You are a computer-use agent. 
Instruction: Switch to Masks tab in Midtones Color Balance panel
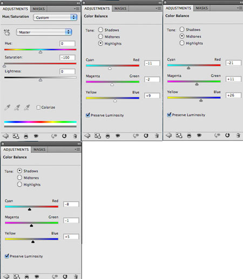click(x=202, y=8)
